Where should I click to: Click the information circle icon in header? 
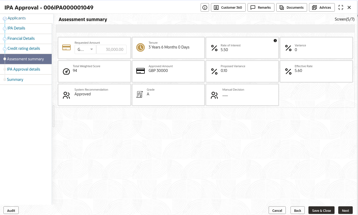coord(205,7)
